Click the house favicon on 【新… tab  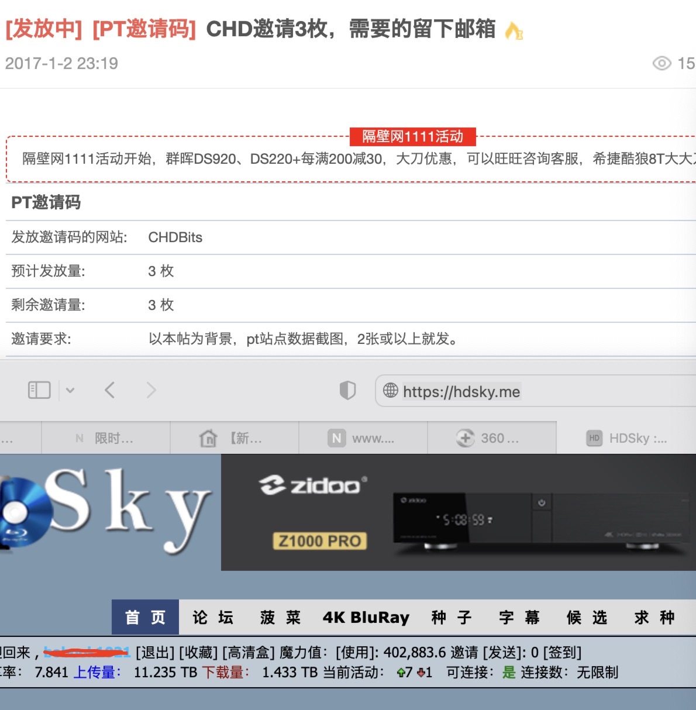(x=208, y=438)
